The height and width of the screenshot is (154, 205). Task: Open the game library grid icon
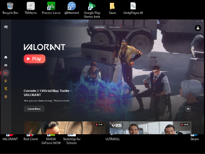pos(6,65)
